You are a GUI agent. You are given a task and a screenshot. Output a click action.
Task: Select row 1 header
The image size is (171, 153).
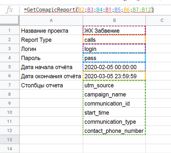click(x=9, y=30)
